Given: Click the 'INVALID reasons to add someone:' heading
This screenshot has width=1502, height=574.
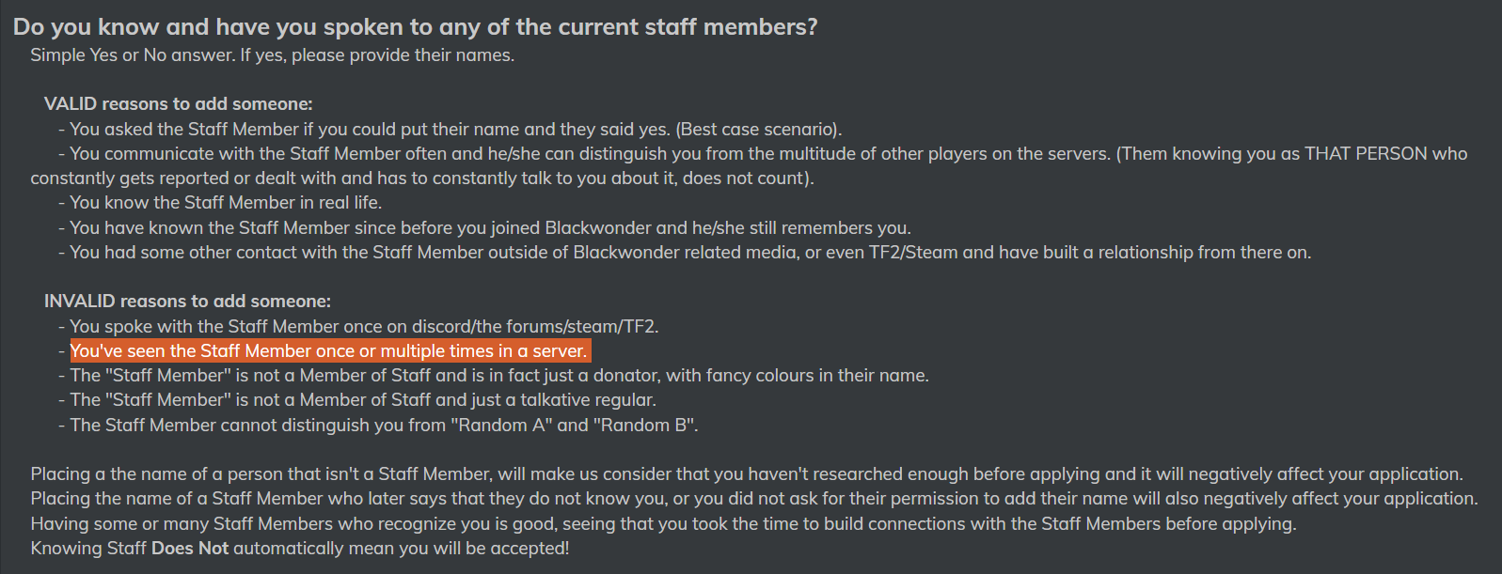Looking at the screenshot, I should [x=187, y=302].
